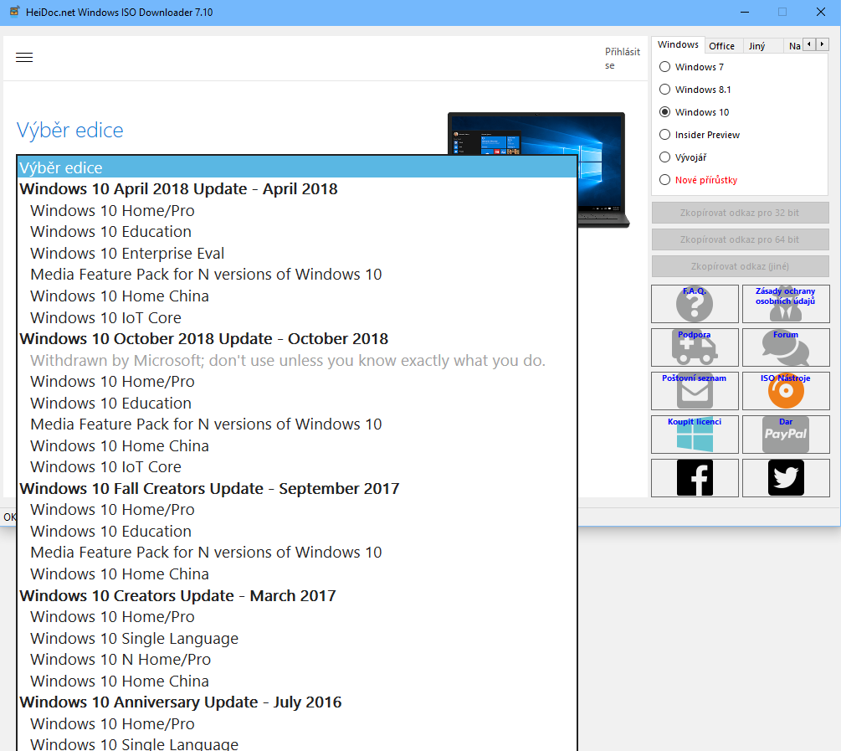Choose Windows 10 N Home/Pro
This screenshot has height=751, width=841.
point(297,659)
